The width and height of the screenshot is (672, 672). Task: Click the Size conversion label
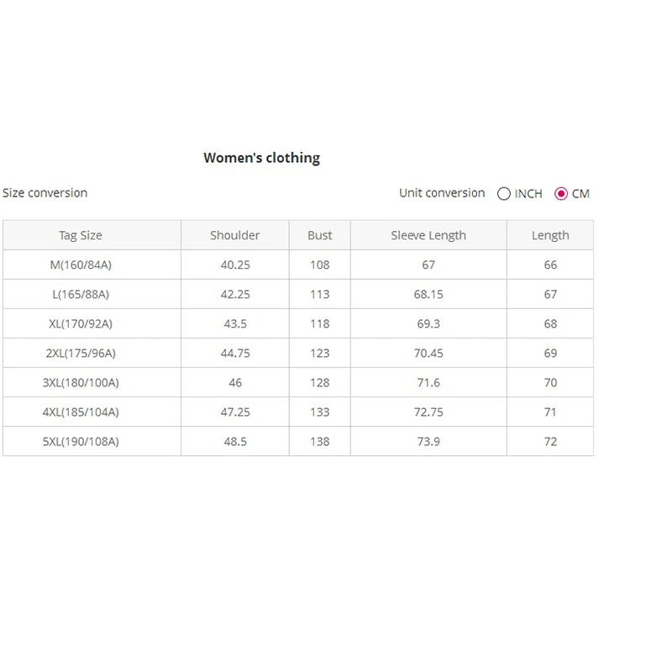point(45,193)
